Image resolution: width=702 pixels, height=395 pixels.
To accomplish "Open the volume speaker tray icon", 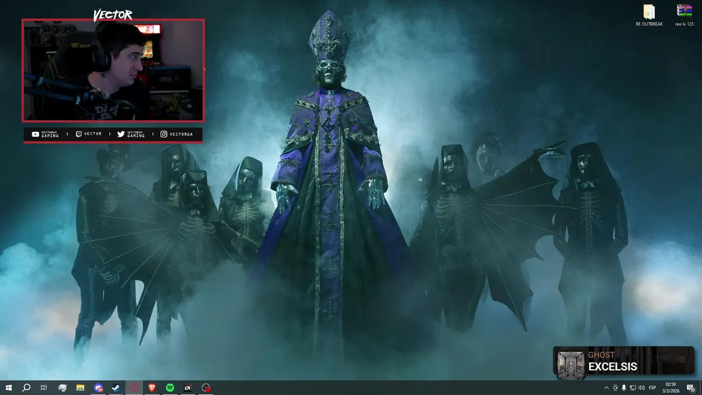I will coord(642,388).
